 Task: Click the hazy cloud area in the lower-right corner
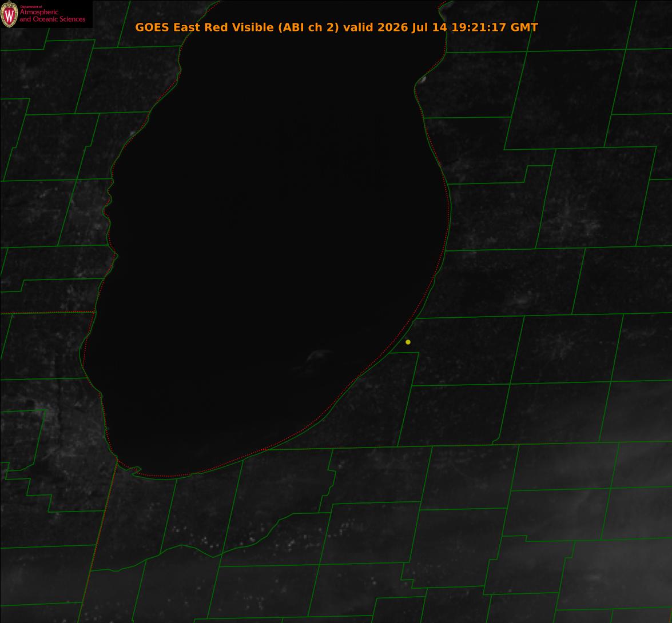tap(622, 535)
